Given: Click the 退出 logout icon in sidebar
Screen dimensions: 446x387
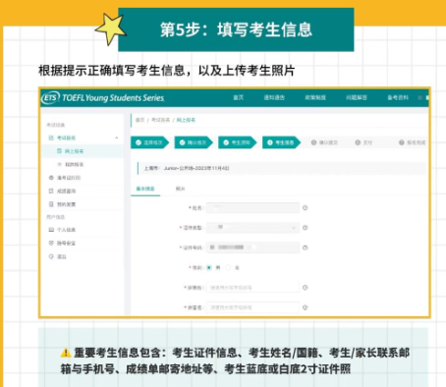Looking at the screenshot, I should [51, 256].
